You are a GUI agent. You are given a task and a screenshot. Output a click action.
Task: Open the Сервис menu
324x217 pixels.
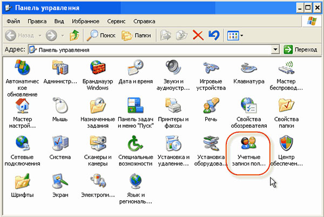116,22
